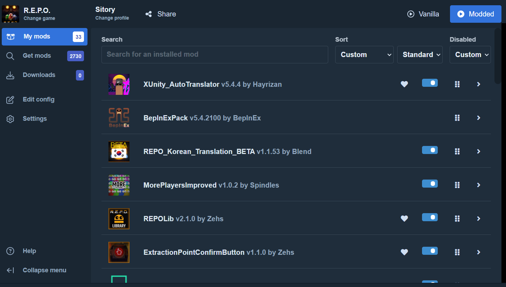Click the R.E.P.O. game icon
506x287 pixels.
click(10, 14)
